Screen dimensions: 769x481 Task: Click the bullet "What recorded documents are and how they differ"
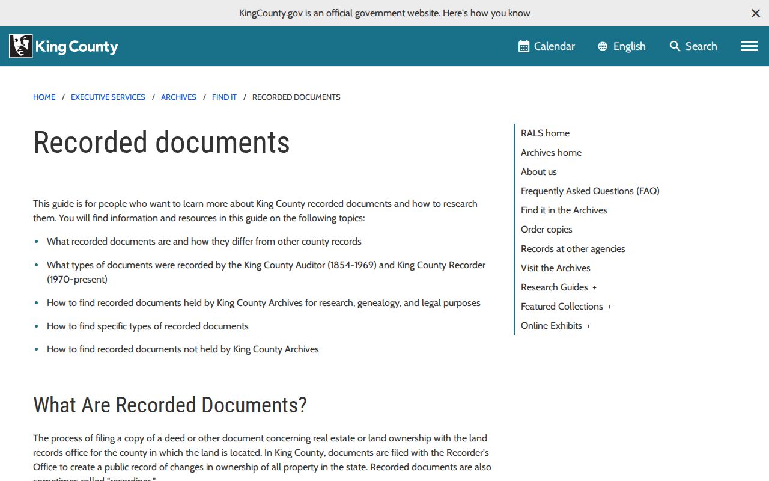coord(204,242)
